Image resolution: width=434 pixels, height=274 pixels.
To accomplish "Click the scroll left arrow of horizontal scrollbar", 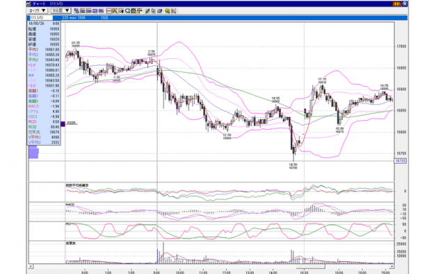I will coord(31,266).
